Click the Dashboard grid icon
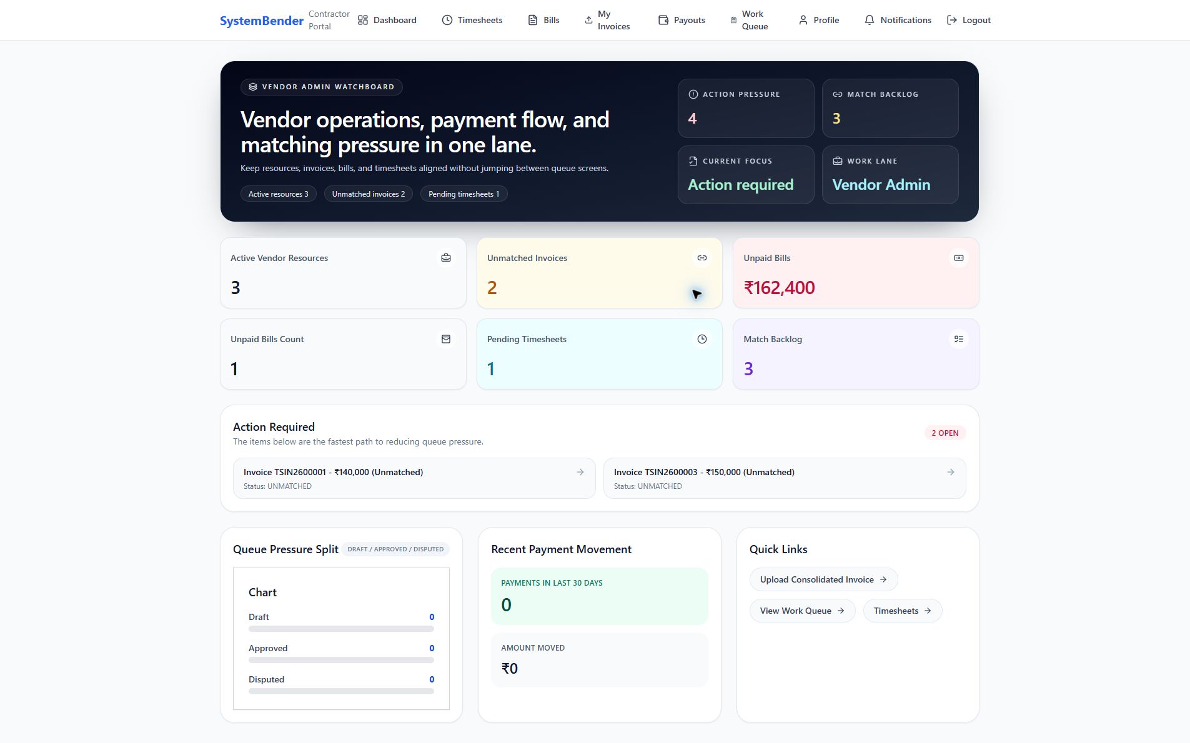 coord(363,20)
